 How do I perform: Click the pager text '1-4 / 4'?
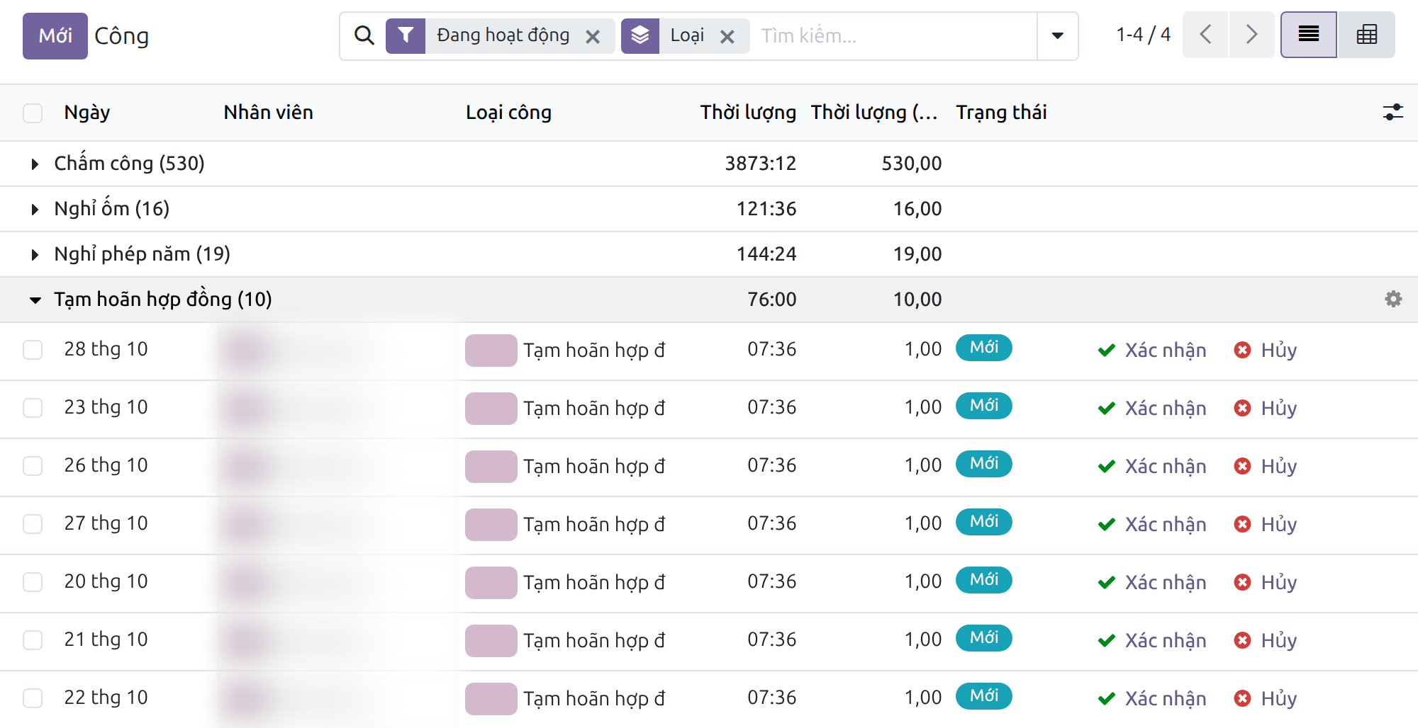[x=1143, y=35]
